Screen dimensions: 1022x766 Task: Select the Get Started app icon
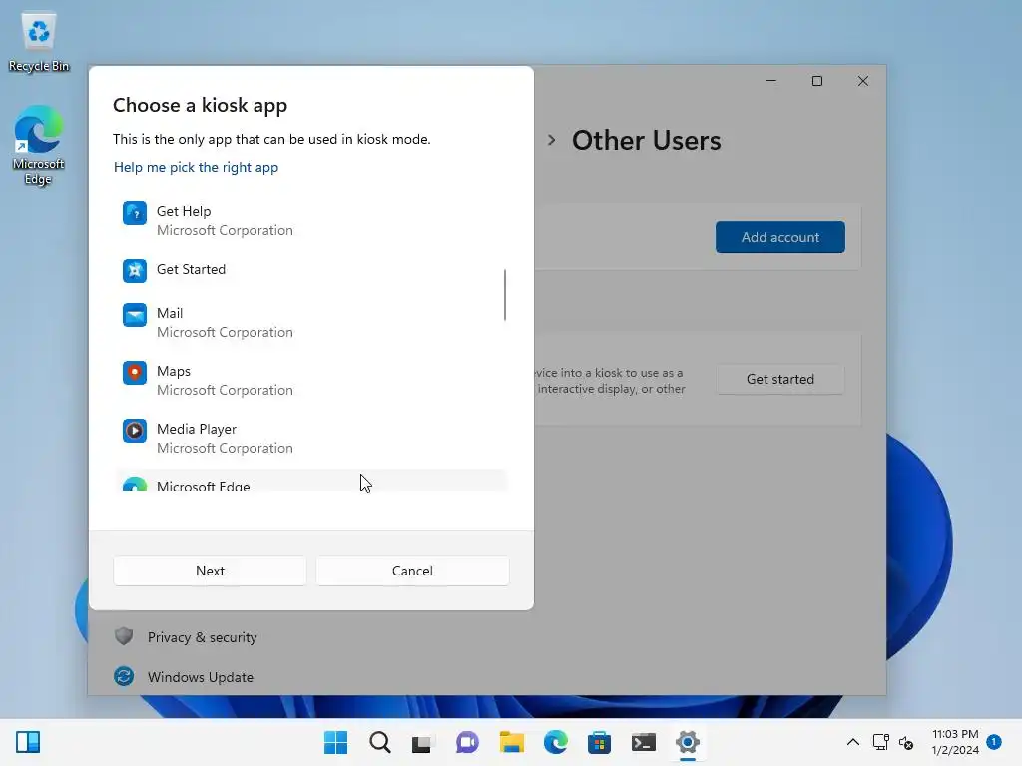pos(135,270)
